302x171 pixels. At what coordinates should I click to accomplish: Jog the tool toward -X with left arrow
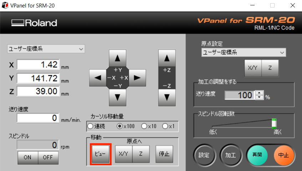98,78
